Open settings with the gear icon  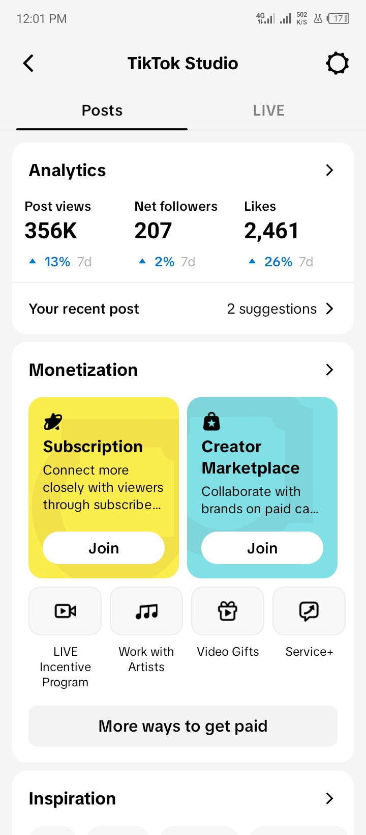[337, 64]
